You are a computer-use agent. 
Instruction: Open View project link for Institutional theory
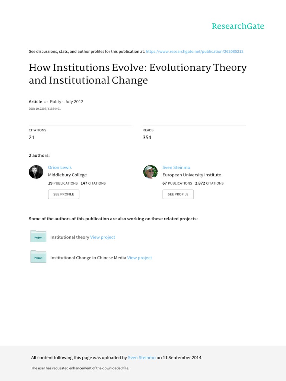point(102,237)
